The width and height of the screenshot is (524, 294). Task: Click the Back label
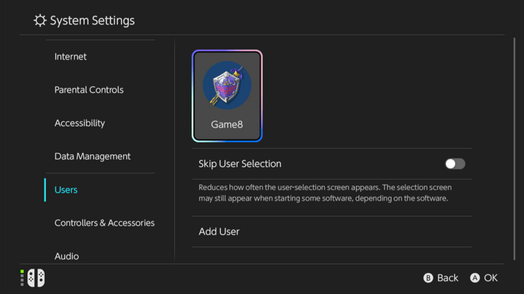pos(447,278)
